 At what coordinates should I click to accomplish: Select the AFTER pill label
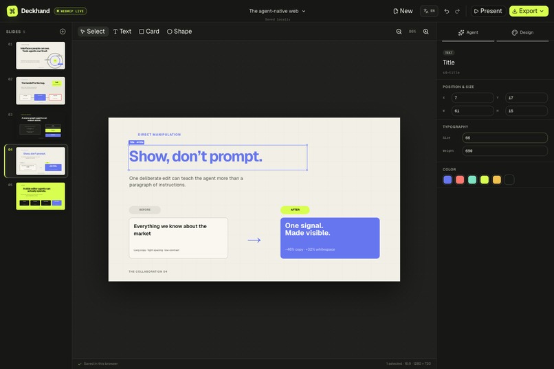click(x=295, y=210)
